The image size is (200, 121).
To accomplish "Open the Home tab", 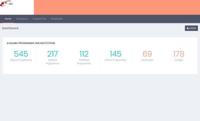I will (8, 19).
